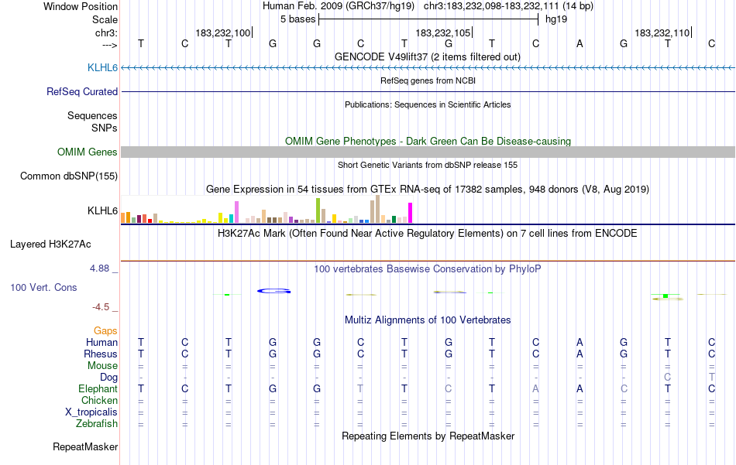Select the Mouse species label

[102, 365]
